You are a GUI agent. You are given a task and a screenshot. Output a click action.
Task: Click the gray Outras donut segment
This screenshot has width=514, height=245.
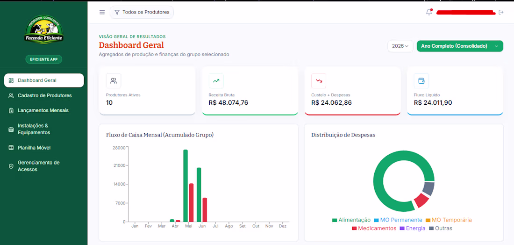[429, 188]
